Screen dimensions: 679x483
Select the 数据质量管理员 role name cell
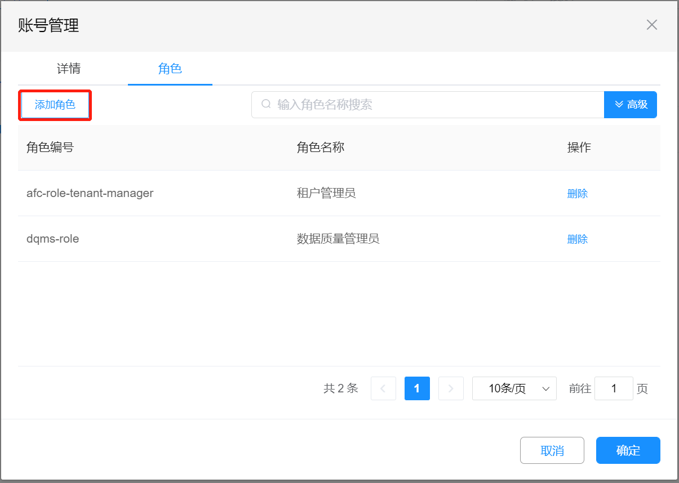[x=338, y=239]
